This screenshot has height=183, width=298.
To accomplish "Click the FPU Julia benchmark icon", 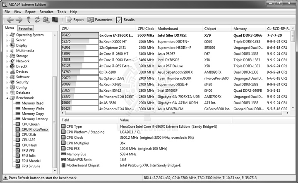I will pos(18,156).
